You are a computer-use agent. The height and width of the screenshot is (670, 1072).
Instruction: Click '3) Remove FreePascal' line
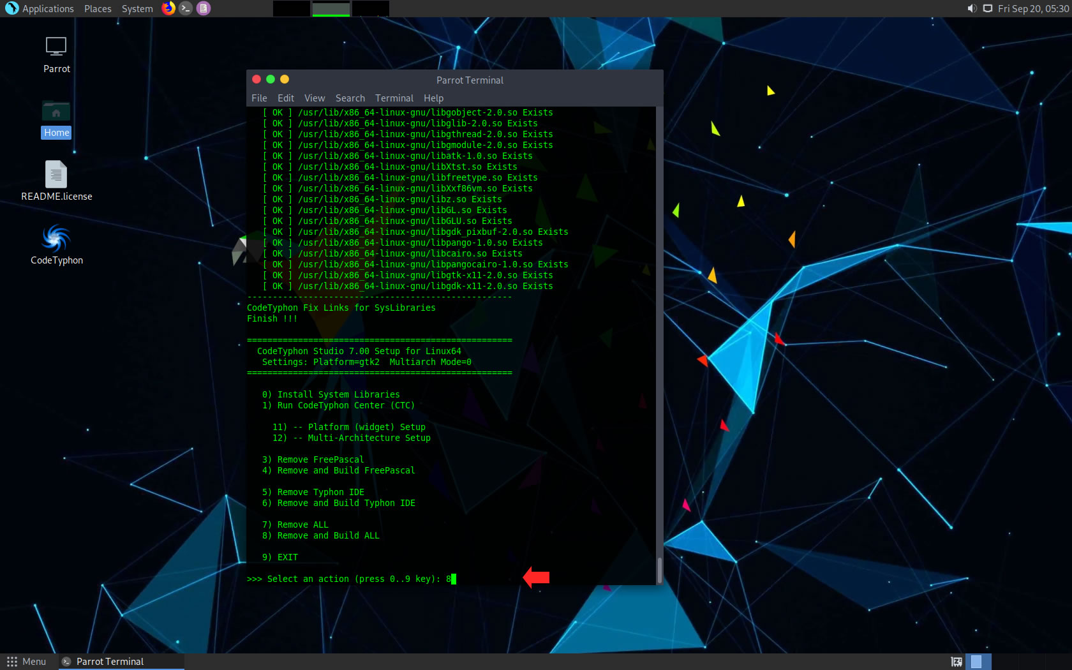tap(313, 460)
